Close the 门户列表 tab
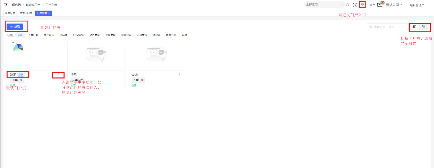Viewport: 434px width, 168px height. tap(49, 13)
